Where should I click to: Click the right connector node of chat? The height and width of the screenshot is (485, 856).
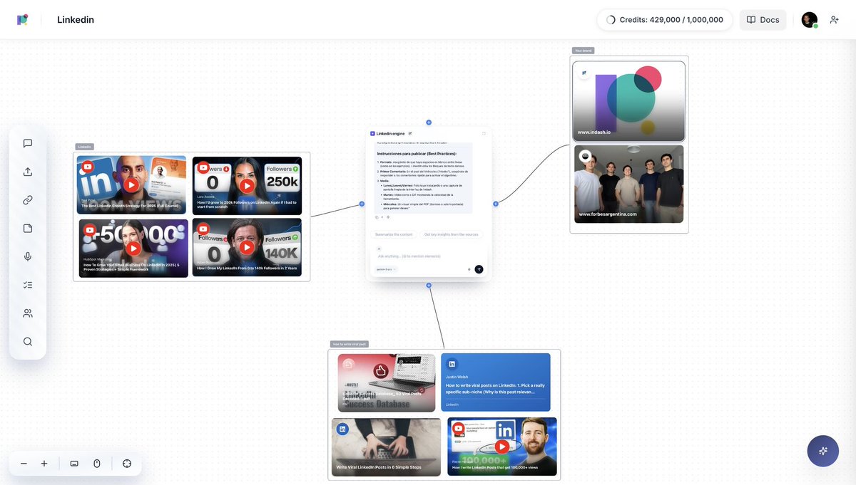(x=496, y=204)
